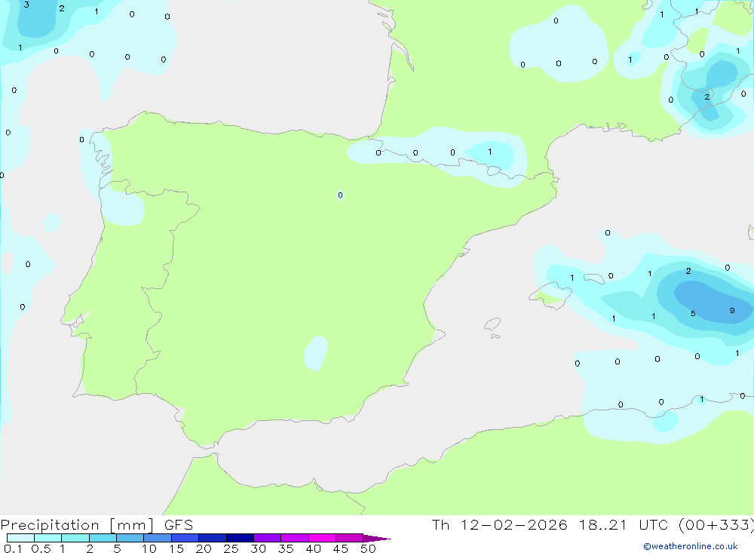754x553 pixels.
Task: Select the 40–45 mm magenta legend swatch
Action: tap(322, 538)
